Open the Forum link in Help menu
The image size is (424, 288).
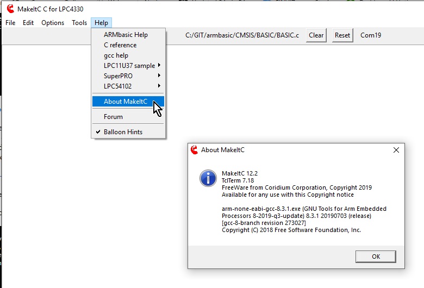point(113,117)
